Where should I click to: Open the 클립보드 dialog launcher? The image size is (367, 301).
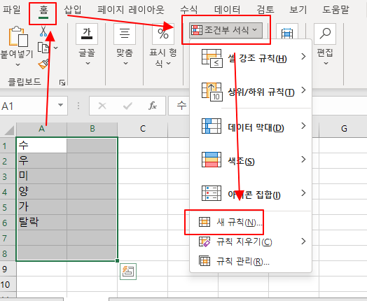[62, 83]
